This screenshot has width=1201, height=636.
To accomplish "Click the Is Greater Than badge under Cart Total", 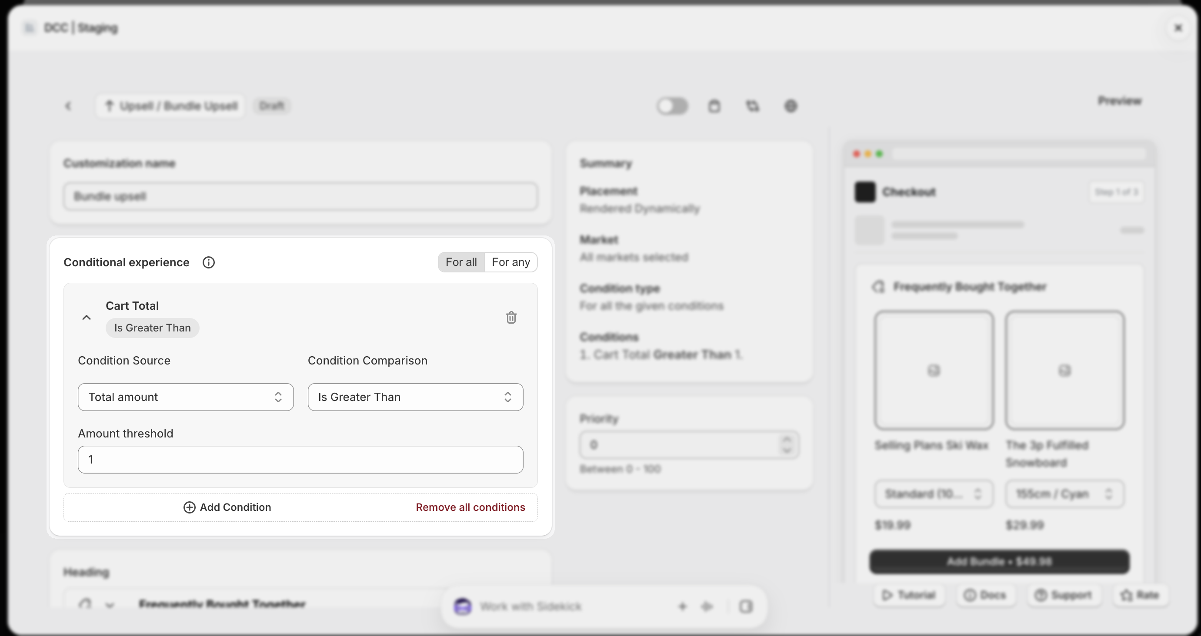I will [x=153, y=328].
